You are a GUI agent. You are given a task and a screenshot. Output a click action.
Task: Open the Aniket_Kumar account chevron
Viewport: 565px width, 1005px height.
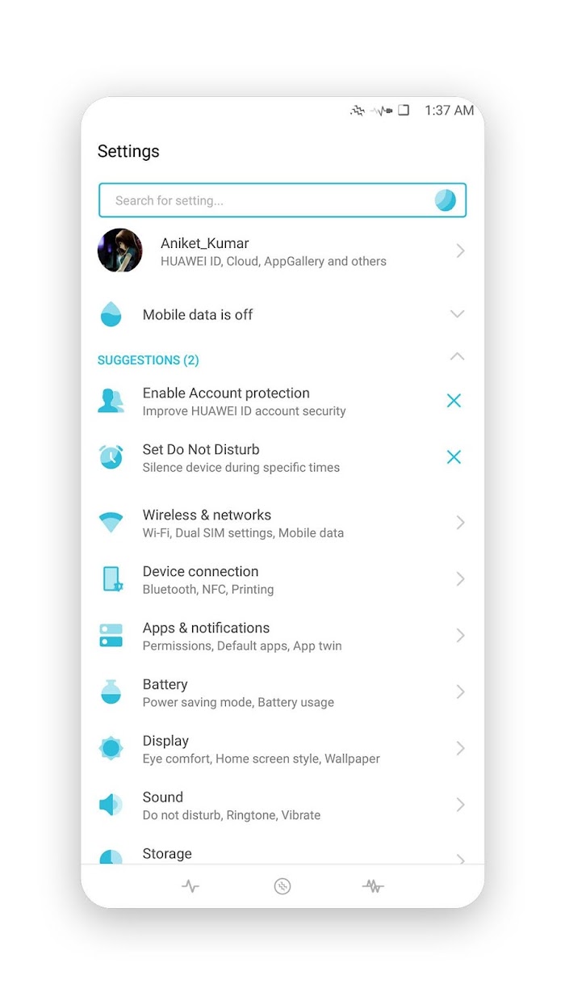click(x=460, y=251)
